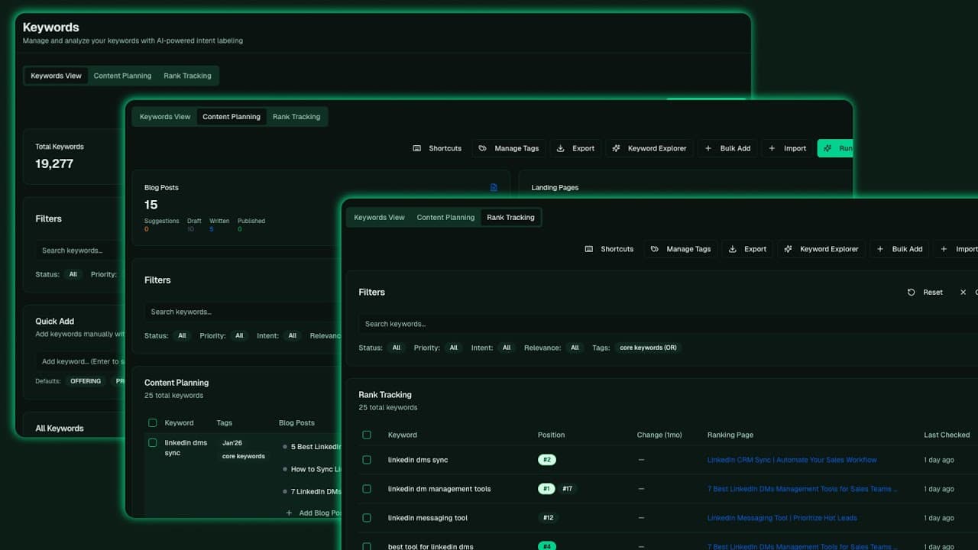
Task: Click the 5 Best LinkedIn blog post entry
Action: pos(315,447)
